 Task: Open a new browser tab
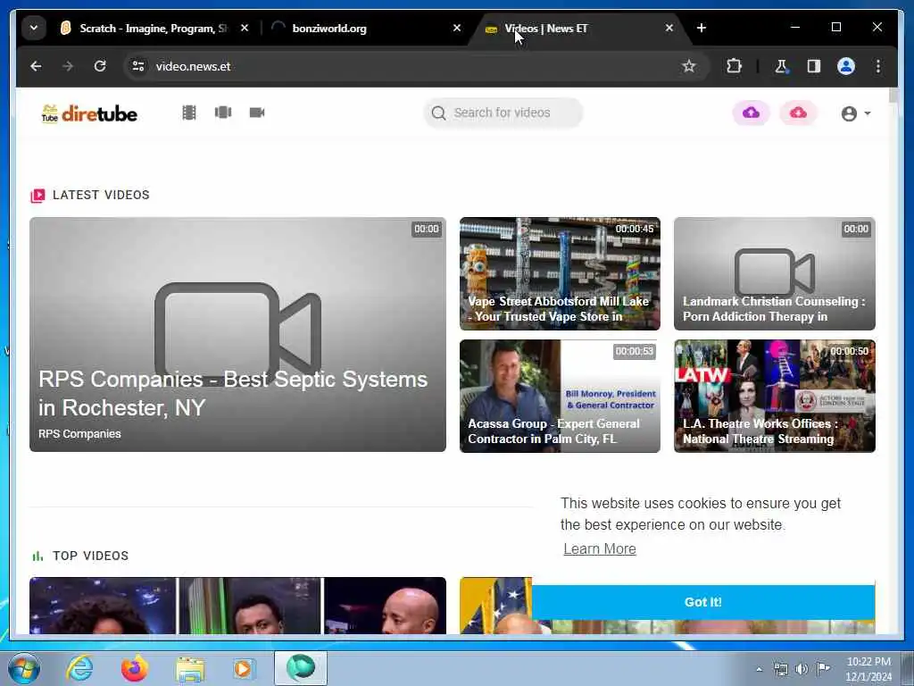click(x=702, y=28)
